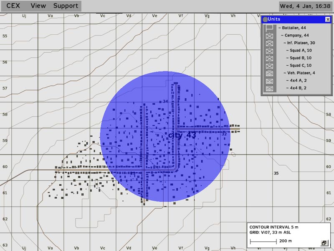
Task: Click grid row label '57'
Action: [x=5, y=88]
